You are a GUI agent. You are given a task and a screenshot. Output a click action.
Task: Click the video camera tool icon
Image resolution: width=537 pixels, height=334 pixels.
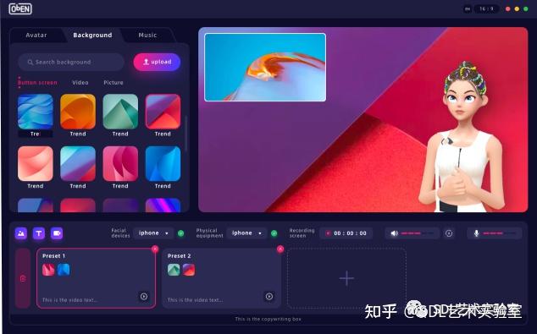(57, 233)
